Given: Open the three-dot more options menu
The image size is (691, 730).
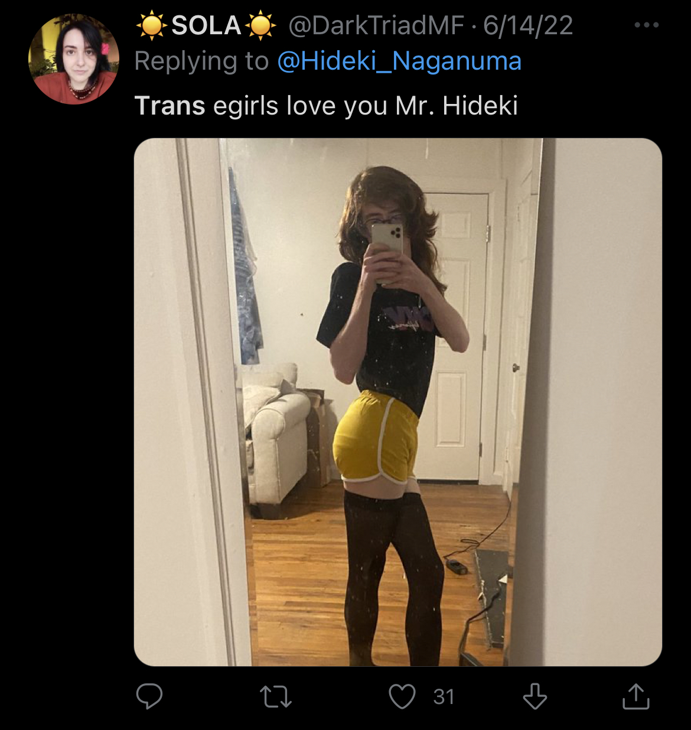Looking at the screenshot, I should 647,25.
